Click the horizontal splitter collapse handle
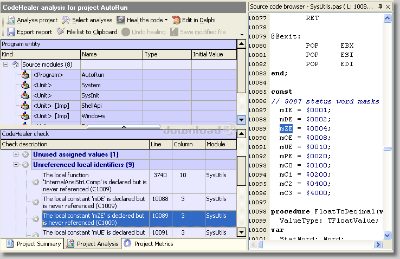The width and height of the screenshot is (400, 259). click(124, 127)
